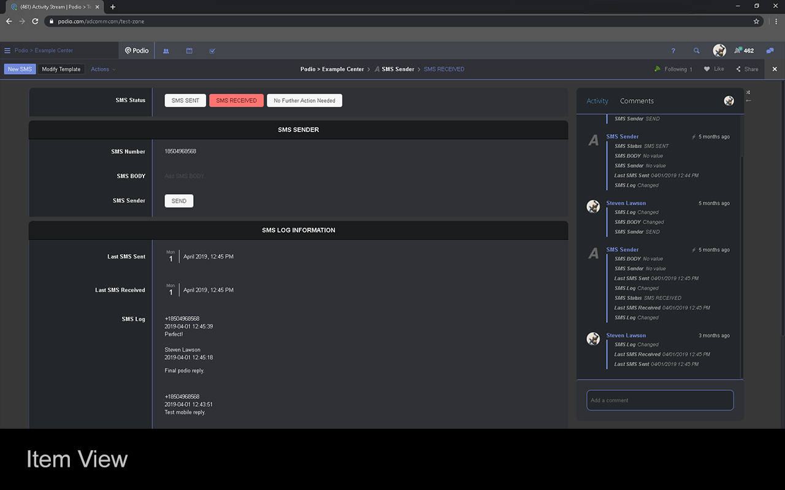Click browser back arrow
785x490 pixels.
[x=9, y=21]
